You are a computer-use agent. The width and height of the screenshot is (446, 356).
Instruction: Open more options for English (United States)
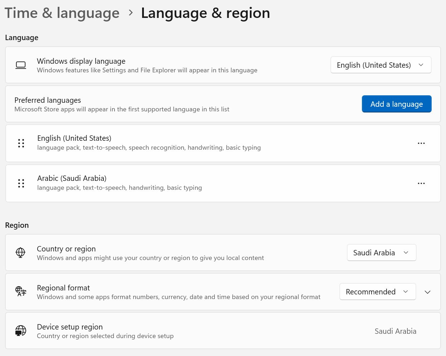421,143
